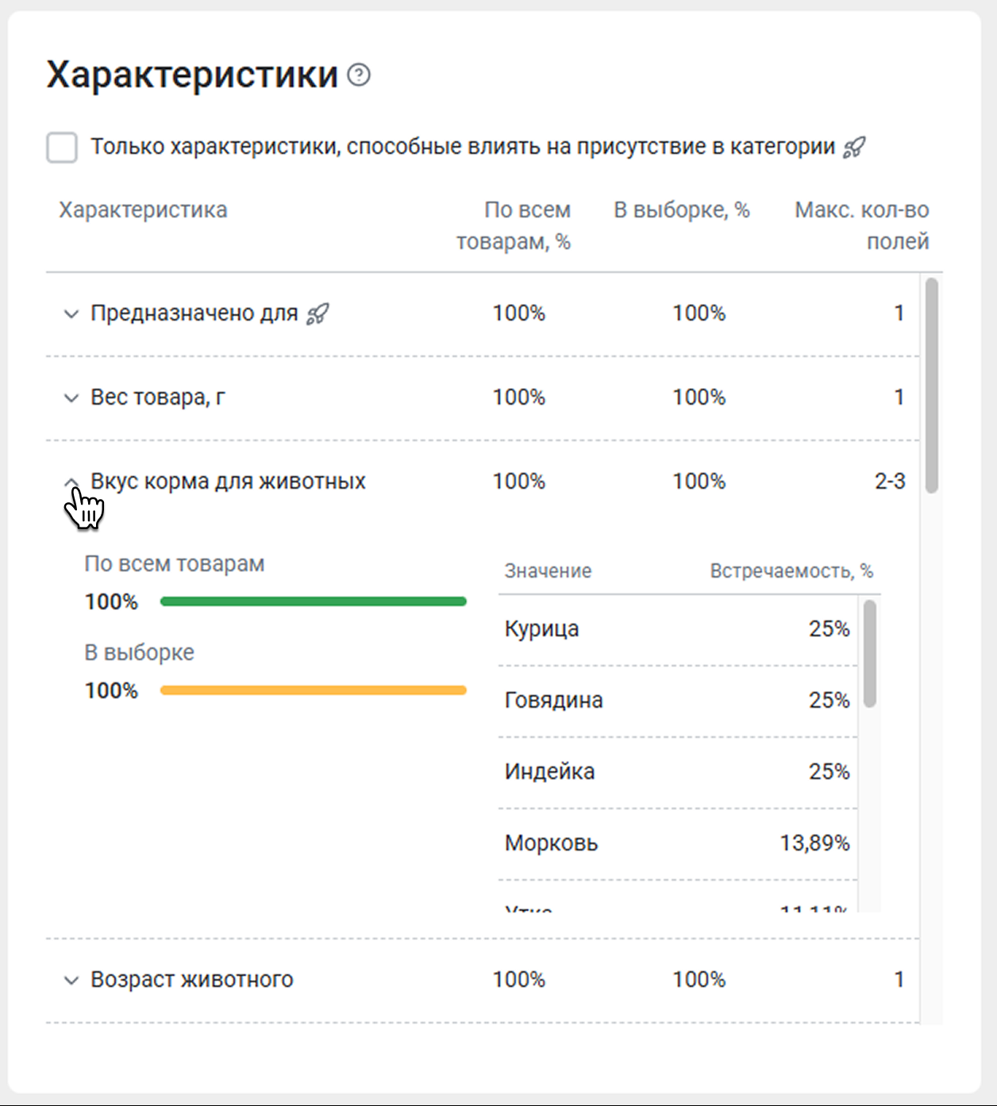Screen dimensions: 997x1106
Task: Click the help icon beside Характеристики heading
Action: pos(359,75)
